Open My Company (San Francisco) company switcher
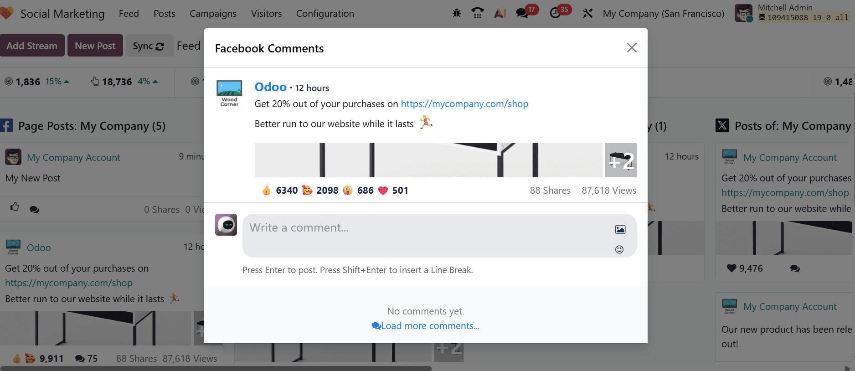855x371 pixels. coord(664,14)
